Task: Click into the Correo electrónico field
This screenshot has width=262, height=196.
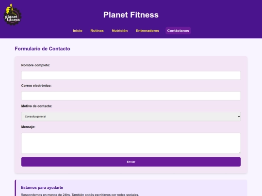Action: coord(131,96)
